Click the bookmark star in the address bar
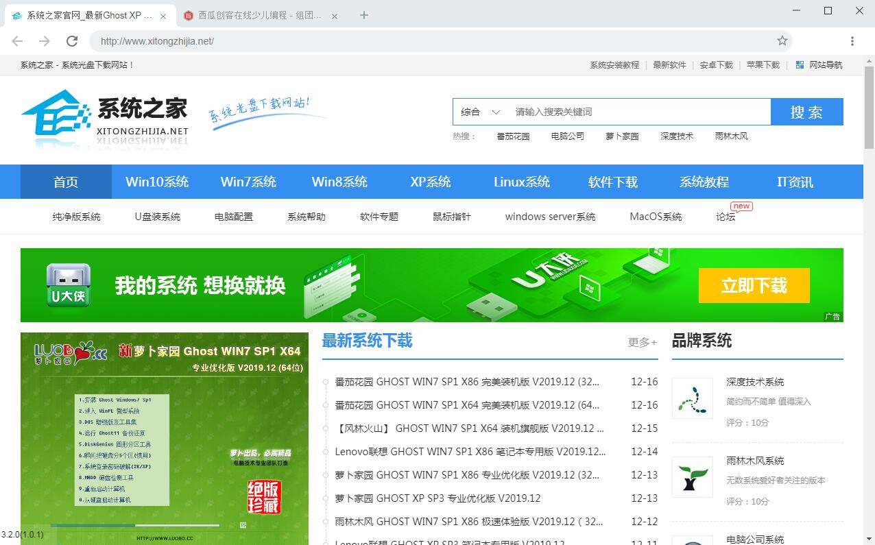875x545 pixels. [781, 41]
